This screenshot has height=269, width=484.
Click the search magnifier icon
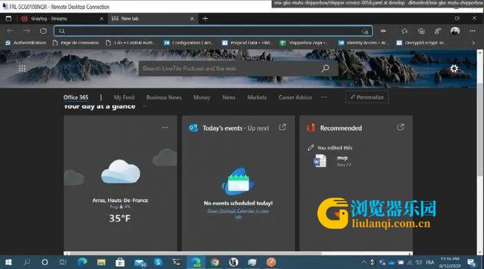(x=325, y=68)
